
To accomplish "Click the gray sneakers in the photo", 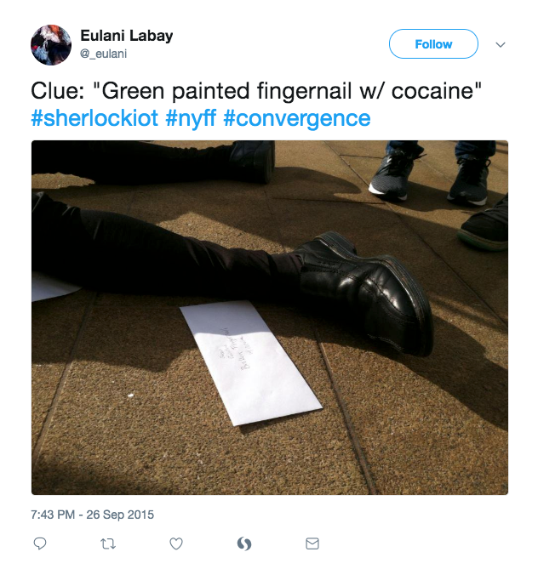I will [x=432, y=174].
